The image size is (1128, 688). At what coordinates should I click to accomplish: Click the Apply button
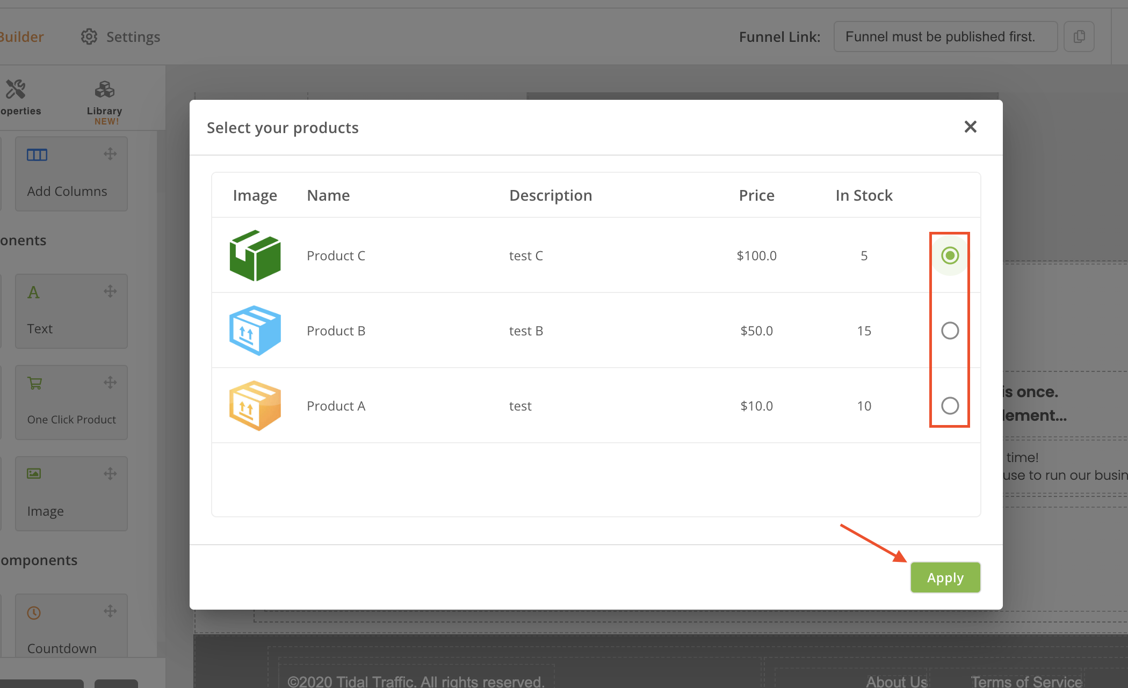(945, 577)
